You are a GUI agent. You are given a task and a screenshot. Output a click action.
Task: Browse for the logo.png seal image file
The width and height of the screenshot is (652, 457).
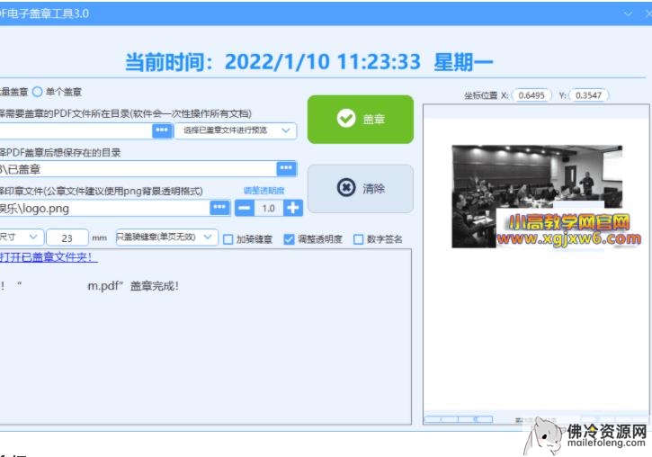coord(219,208)
